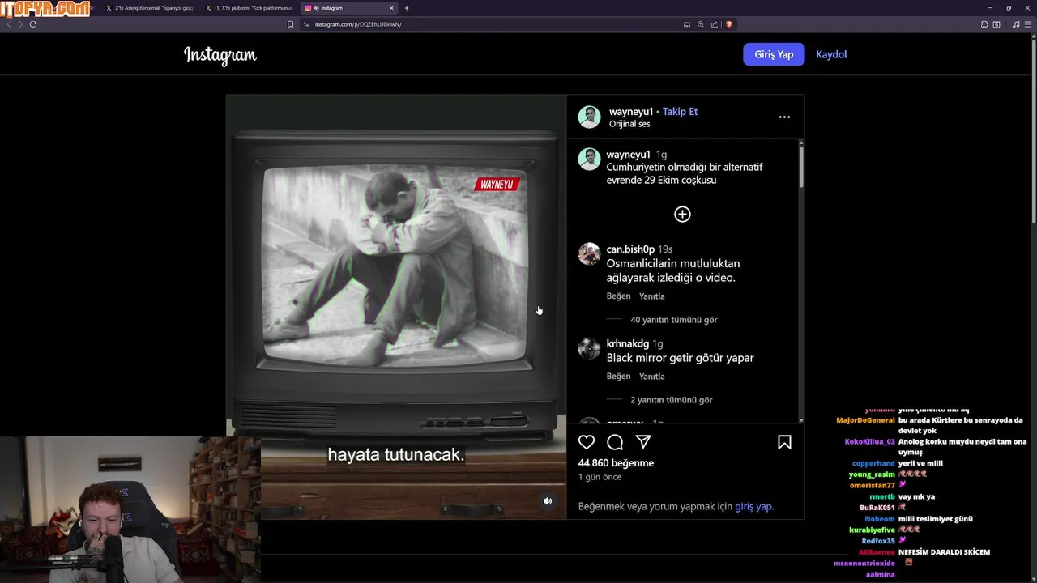
Task: Close the Instagram browser tab
Action: point(391,8)
